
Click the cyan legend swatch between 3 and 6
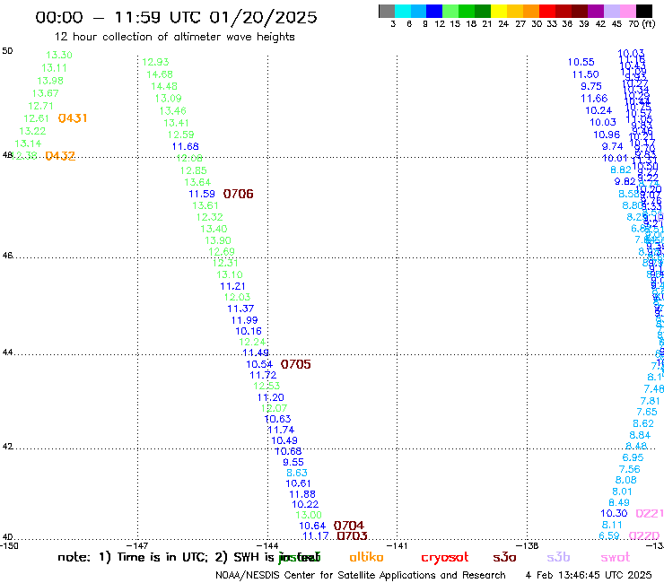[x=403, y=11]
